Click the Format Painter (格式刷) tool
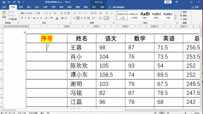The height and width of the screenshot is (114, 203). point(12,19)
